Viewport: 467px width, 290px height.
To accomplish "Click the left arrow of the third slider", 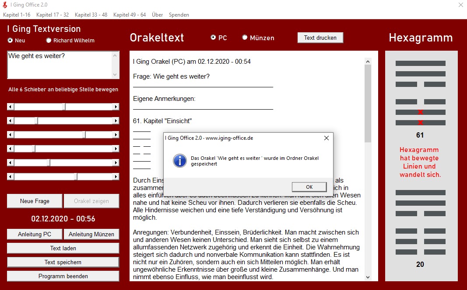I will pyautogui.click(x=11, y=135).
